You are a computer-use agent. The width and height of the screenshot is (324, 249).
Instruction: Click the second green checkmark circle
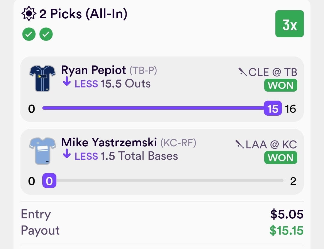coord(46,35)
